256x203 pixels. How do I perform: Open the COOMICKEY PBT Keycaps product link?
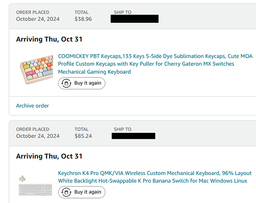(155, 64)
